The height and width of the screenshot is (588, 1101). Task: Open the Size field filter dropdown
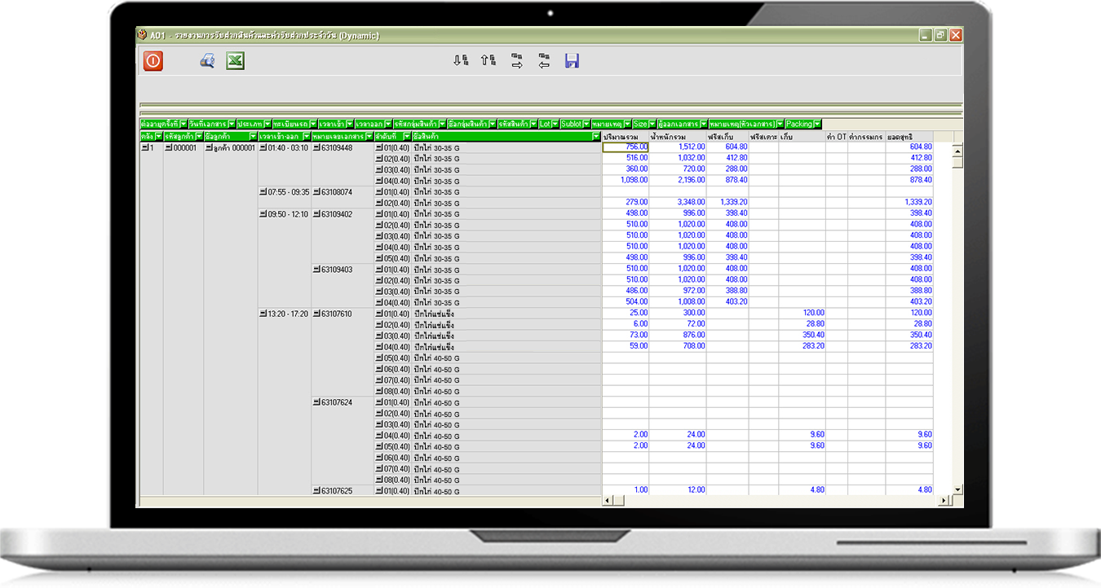click(x=652, y=124)
